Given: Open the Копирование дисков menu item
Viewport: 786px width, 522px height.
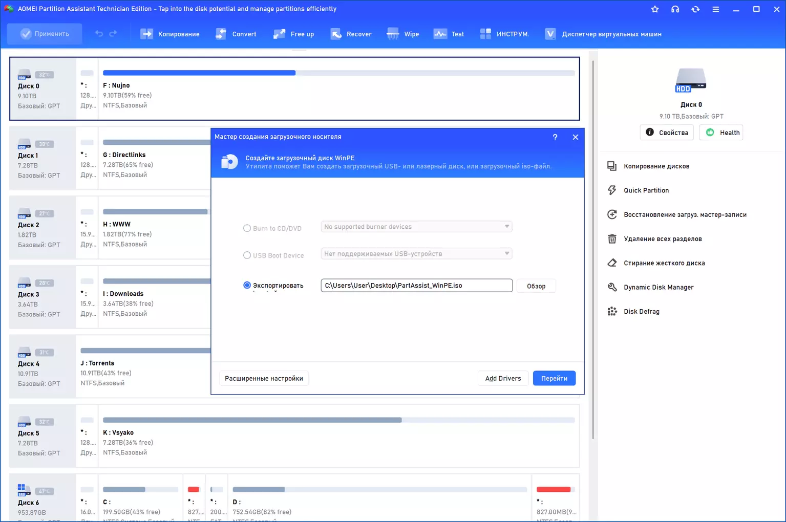Looking at the screenshot, I should click(x=656, y=166).
